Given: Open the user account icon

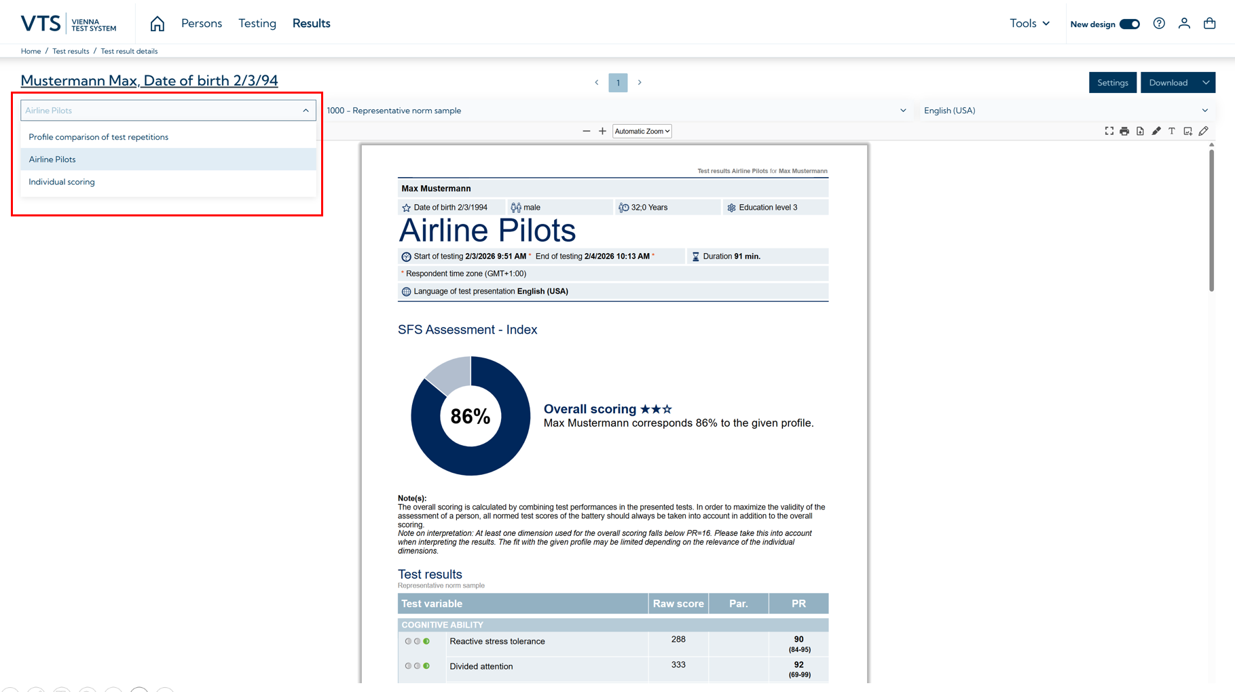Looking at the screenshot, I should pyautogui.click(x=1184, y=24).
